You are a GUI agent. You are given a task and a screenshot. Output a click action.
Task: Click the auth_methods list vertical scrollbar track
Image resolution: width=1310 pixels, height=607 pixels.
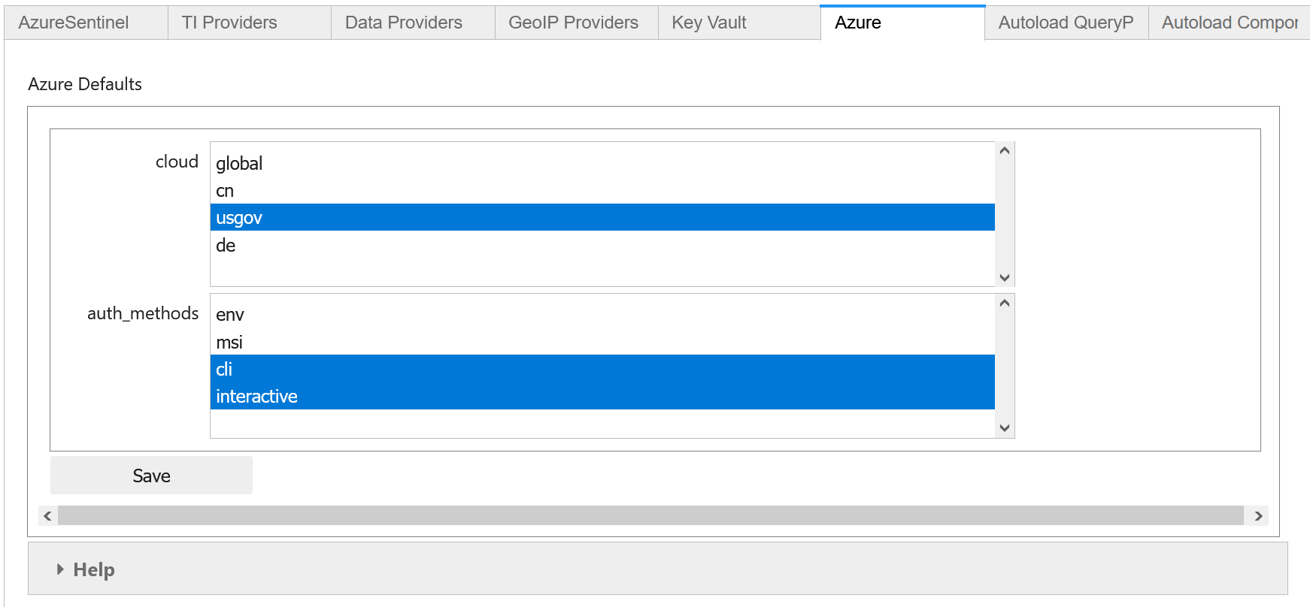pyautogui.click(x=1005, y=366)
